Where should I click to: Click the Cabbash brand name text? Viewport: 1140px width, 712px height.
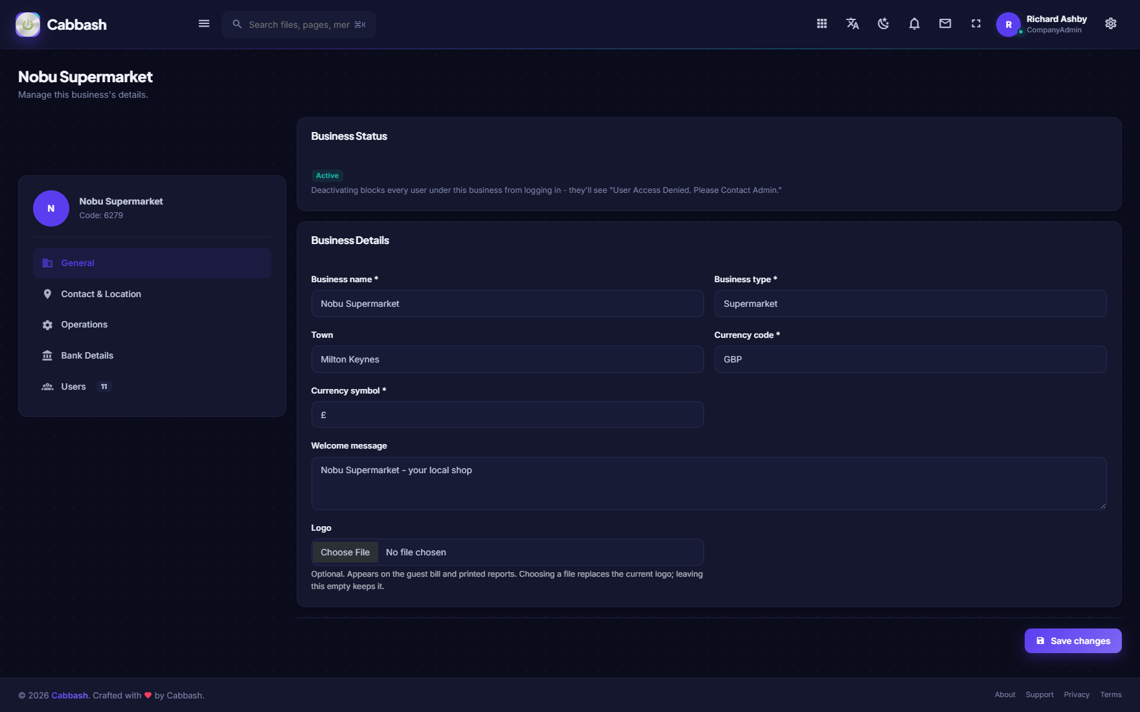pyautogui.click(x=76, y=25)
